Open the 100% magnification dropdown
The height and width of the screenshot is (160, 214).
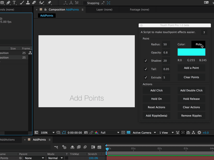pyautogui.click(x=48, y=133)
